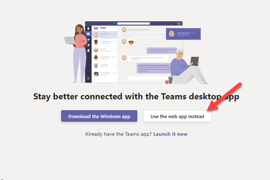Click the Files document icon in illustration sidebar

(88, 50)
